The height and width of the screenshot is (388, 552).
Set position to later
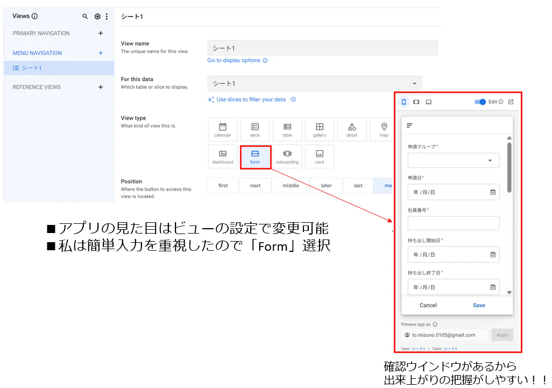327,186
